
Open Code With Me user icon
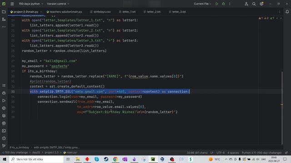[246, 4]
